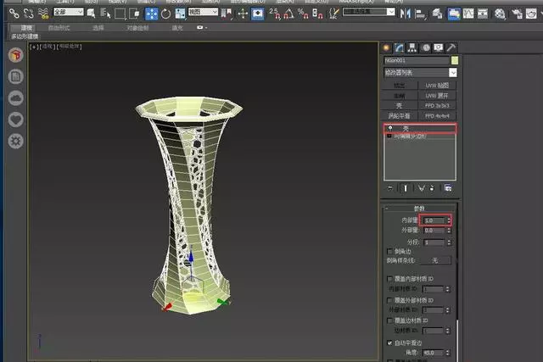Disable the 自动平滑边 checkbox
Screen dimensions: 543x362
pyautogui.click(x=389, y=343)
